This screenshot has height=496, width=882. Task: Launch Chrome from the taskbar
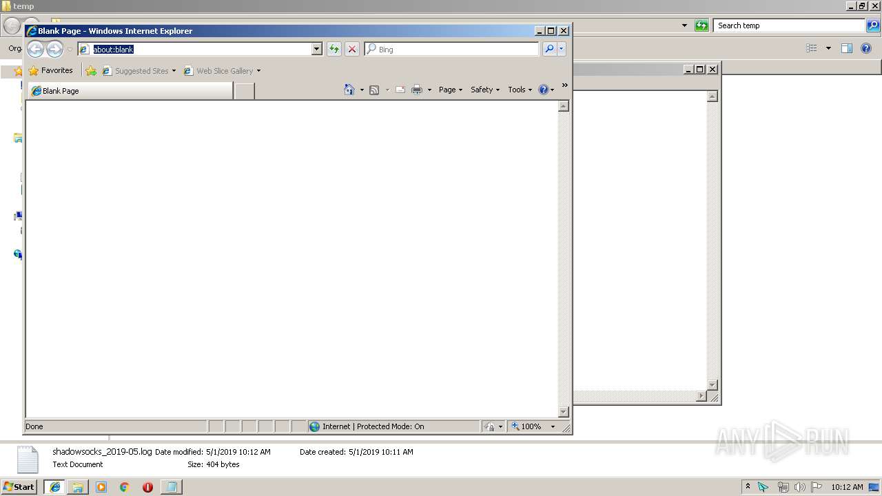(124, 487)
